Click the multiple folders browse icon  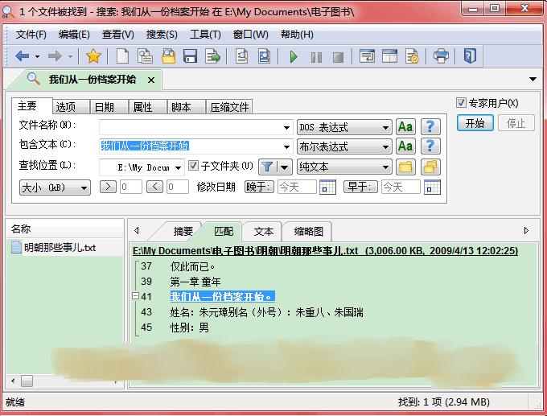click(x=430, y=167)
